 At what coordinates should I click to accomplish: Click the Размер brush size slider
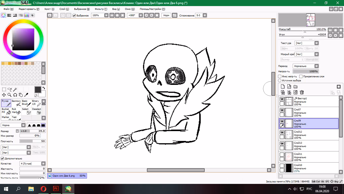coord(32,131)
